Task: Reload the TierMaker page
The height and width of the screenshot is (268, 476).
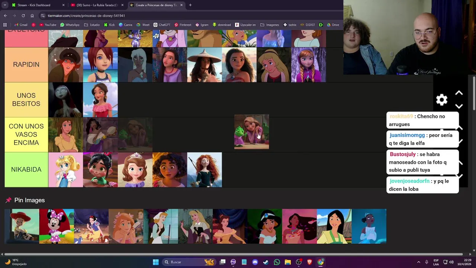Action: [x=23, y=16]
